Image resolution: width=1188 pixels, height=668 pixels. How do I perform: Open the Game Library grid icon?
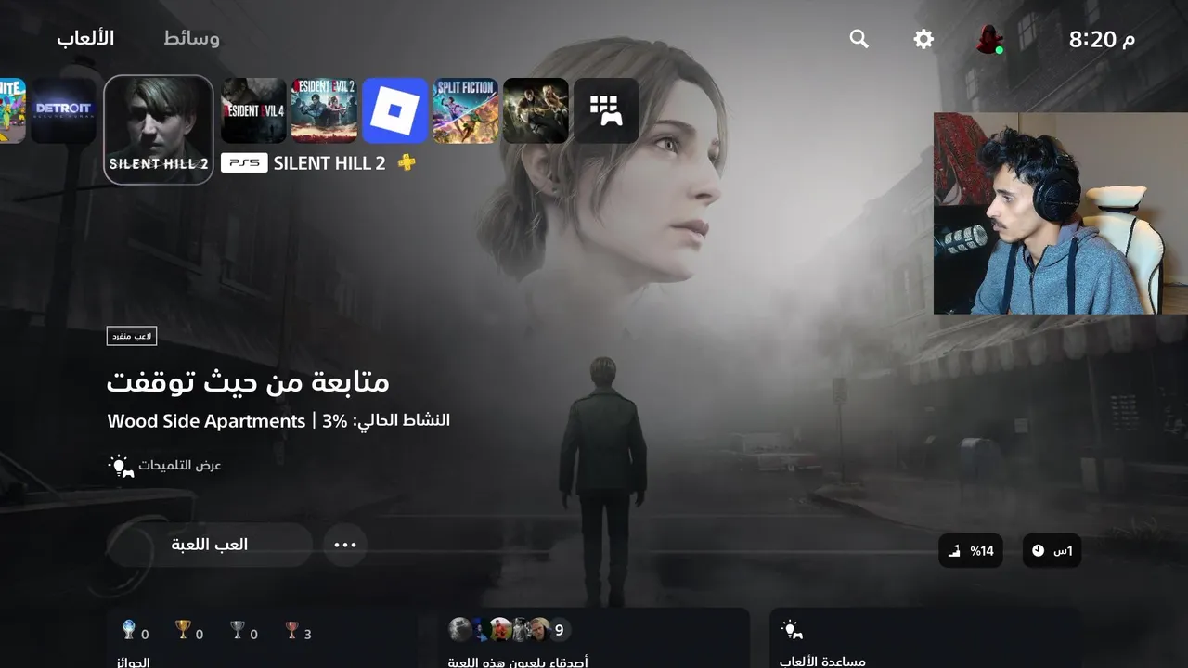606,110
